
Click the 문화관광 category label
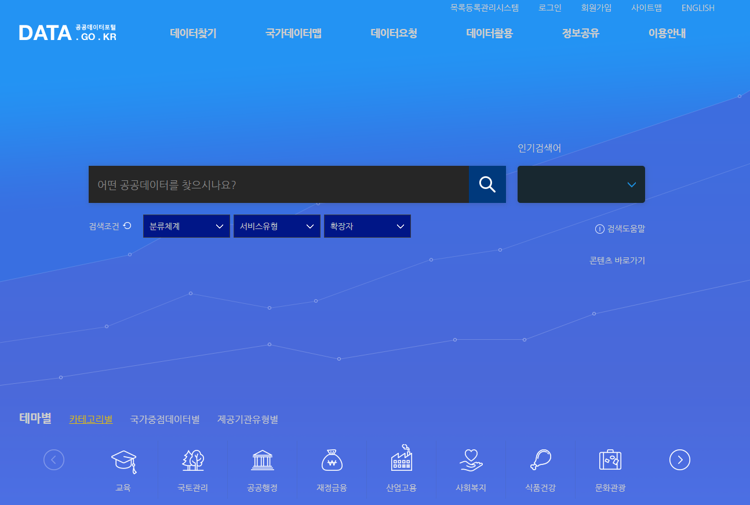pos(610,488)
